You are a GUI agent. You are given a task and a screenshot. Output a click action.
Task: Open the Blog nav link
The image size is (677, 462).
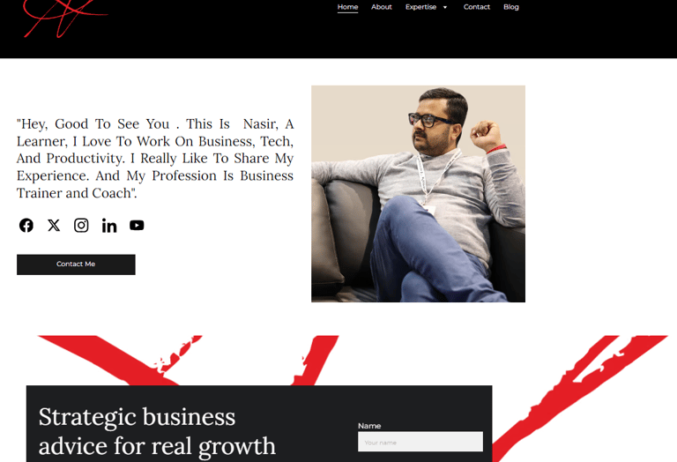[511, 7]
